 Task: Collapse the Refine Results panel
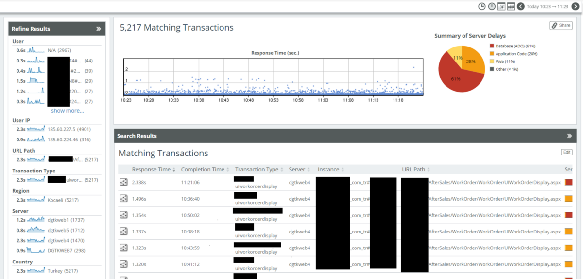pyautogui.click(x=99, y=29)
